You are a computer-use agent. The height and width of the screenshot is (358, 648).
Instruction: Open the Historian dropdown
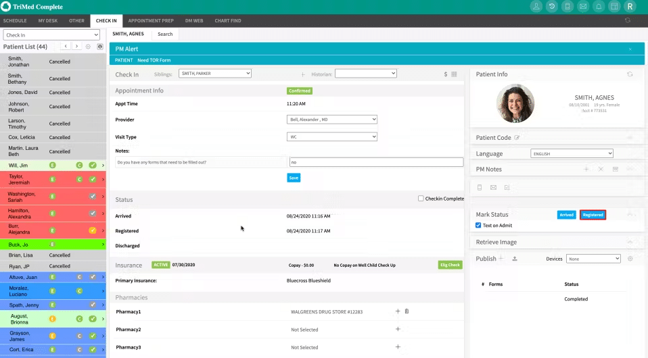(366, 74)
